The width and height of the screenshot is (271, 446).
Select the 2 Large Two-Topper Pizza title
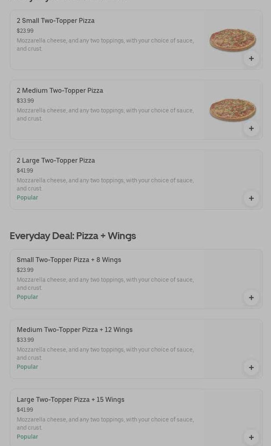point(56,160)
